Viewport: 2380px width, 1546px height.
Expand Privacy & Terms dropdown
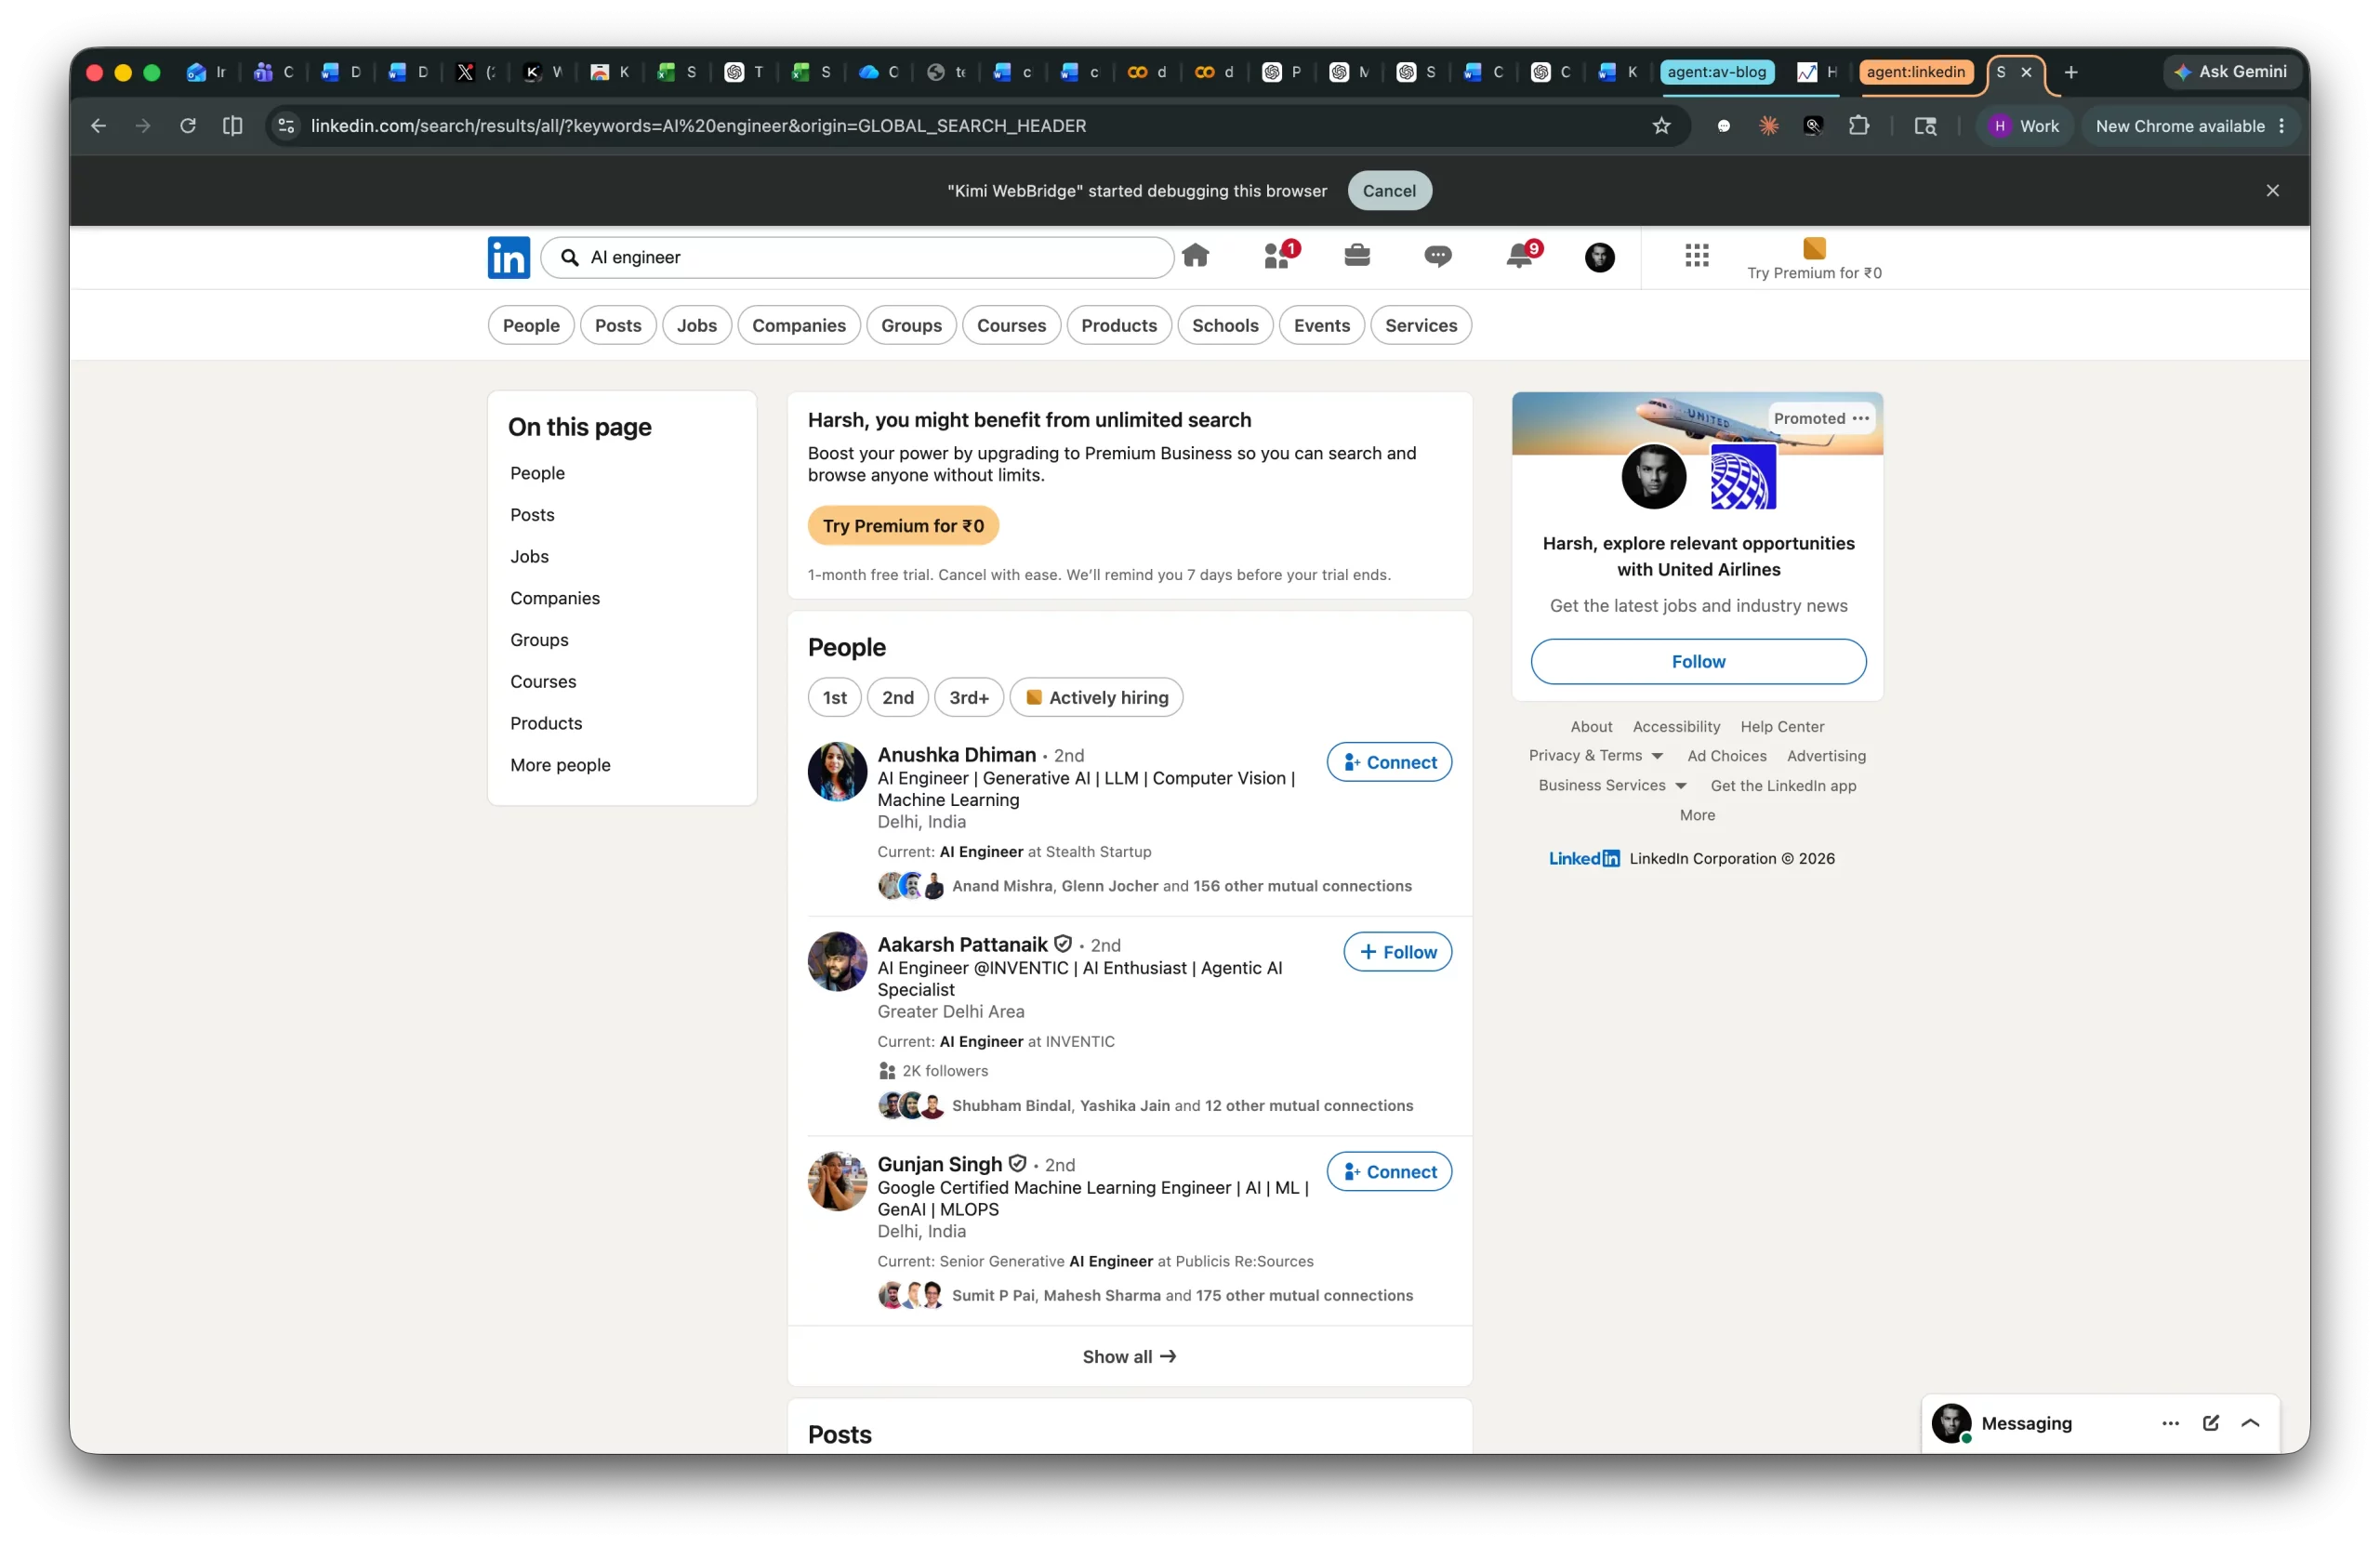1595,756
